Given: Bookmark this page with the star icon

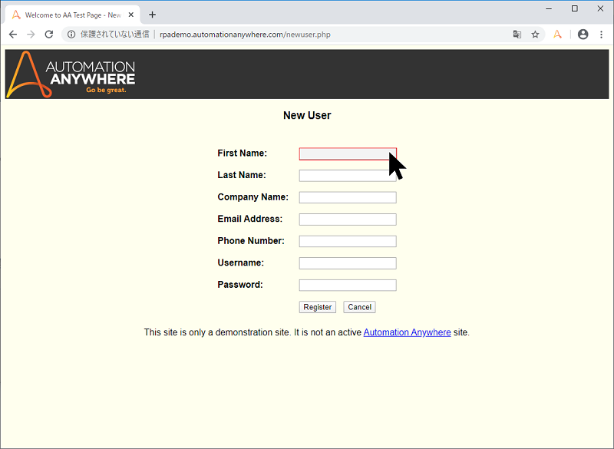Looking at the screenshot, I should click(535, 35).
